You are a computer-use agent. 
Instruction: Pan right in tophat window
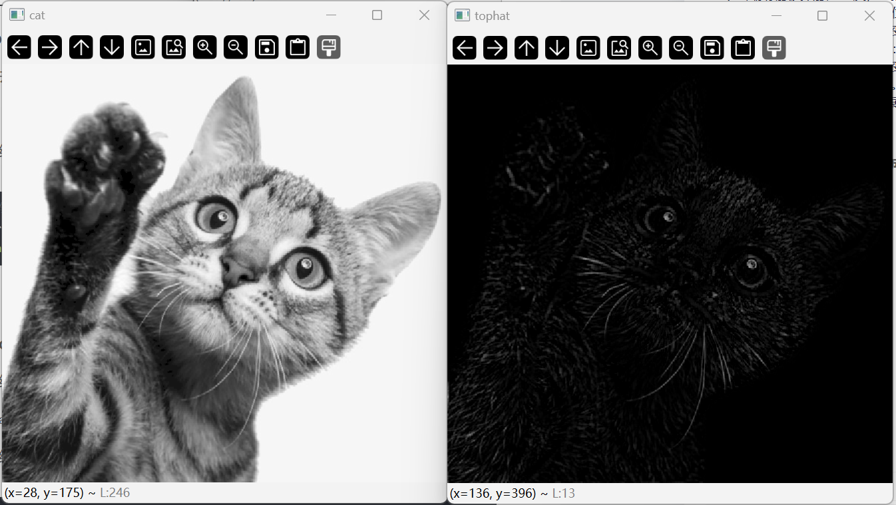tap(495, 48)
